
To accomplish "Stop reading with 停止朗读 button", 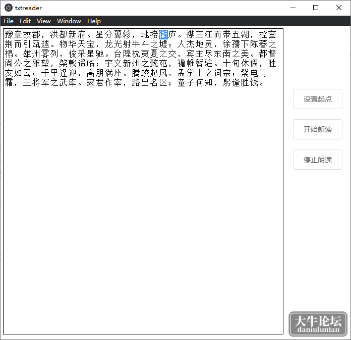I will [x=317, y=160].
